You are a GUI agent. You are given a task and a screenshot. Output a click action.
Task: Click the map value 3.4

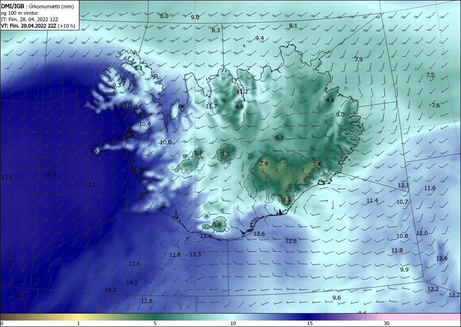(317, 164)
